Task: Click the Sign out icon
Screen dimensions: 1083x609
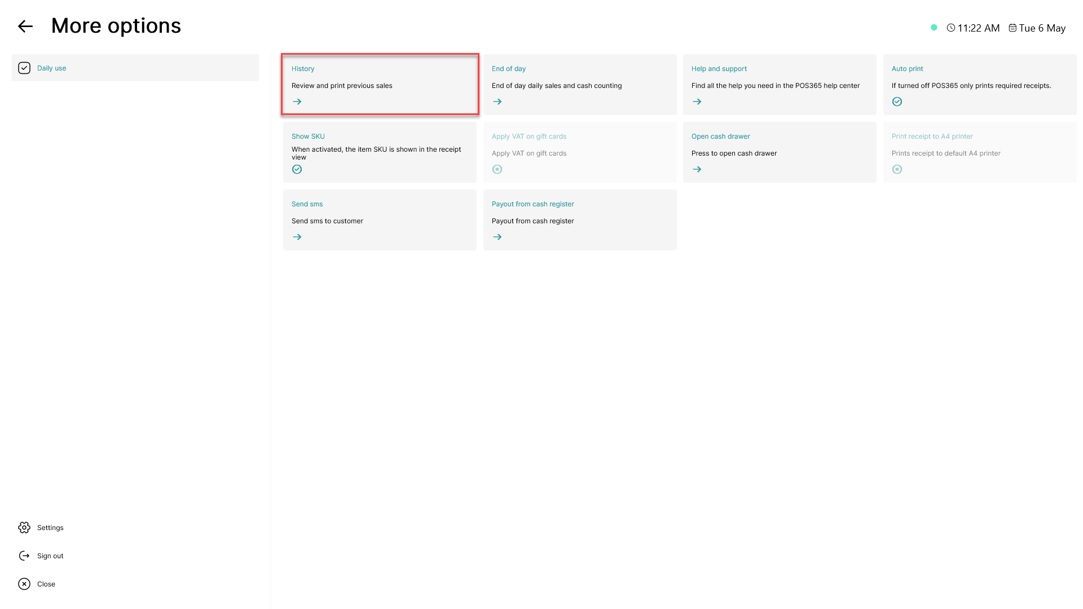Action: pos(24,555)
